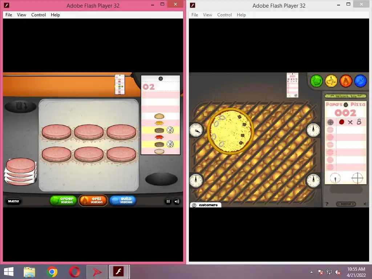The width and height of the screenshot is (372, 279).
Task: Show hidden tray icons arrow
Action: (x=311, y=272)
